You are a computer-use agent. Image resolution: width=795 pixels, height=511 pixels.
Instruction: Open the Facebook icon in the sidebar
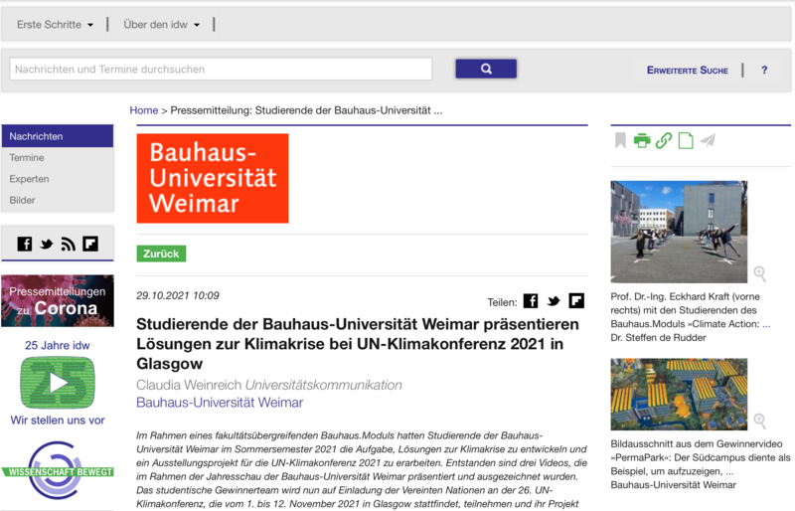pyautogui.click(x=24, y=245)
